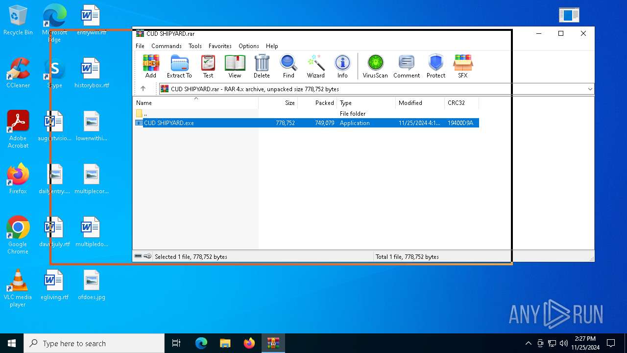
Task: Open the Tools menu
Action: [195, 46]
